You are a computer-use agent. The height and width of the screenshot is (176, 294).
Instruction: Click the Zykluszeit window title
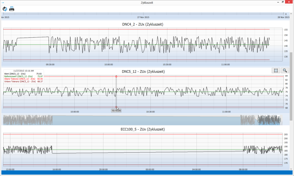tap(147, 3)
